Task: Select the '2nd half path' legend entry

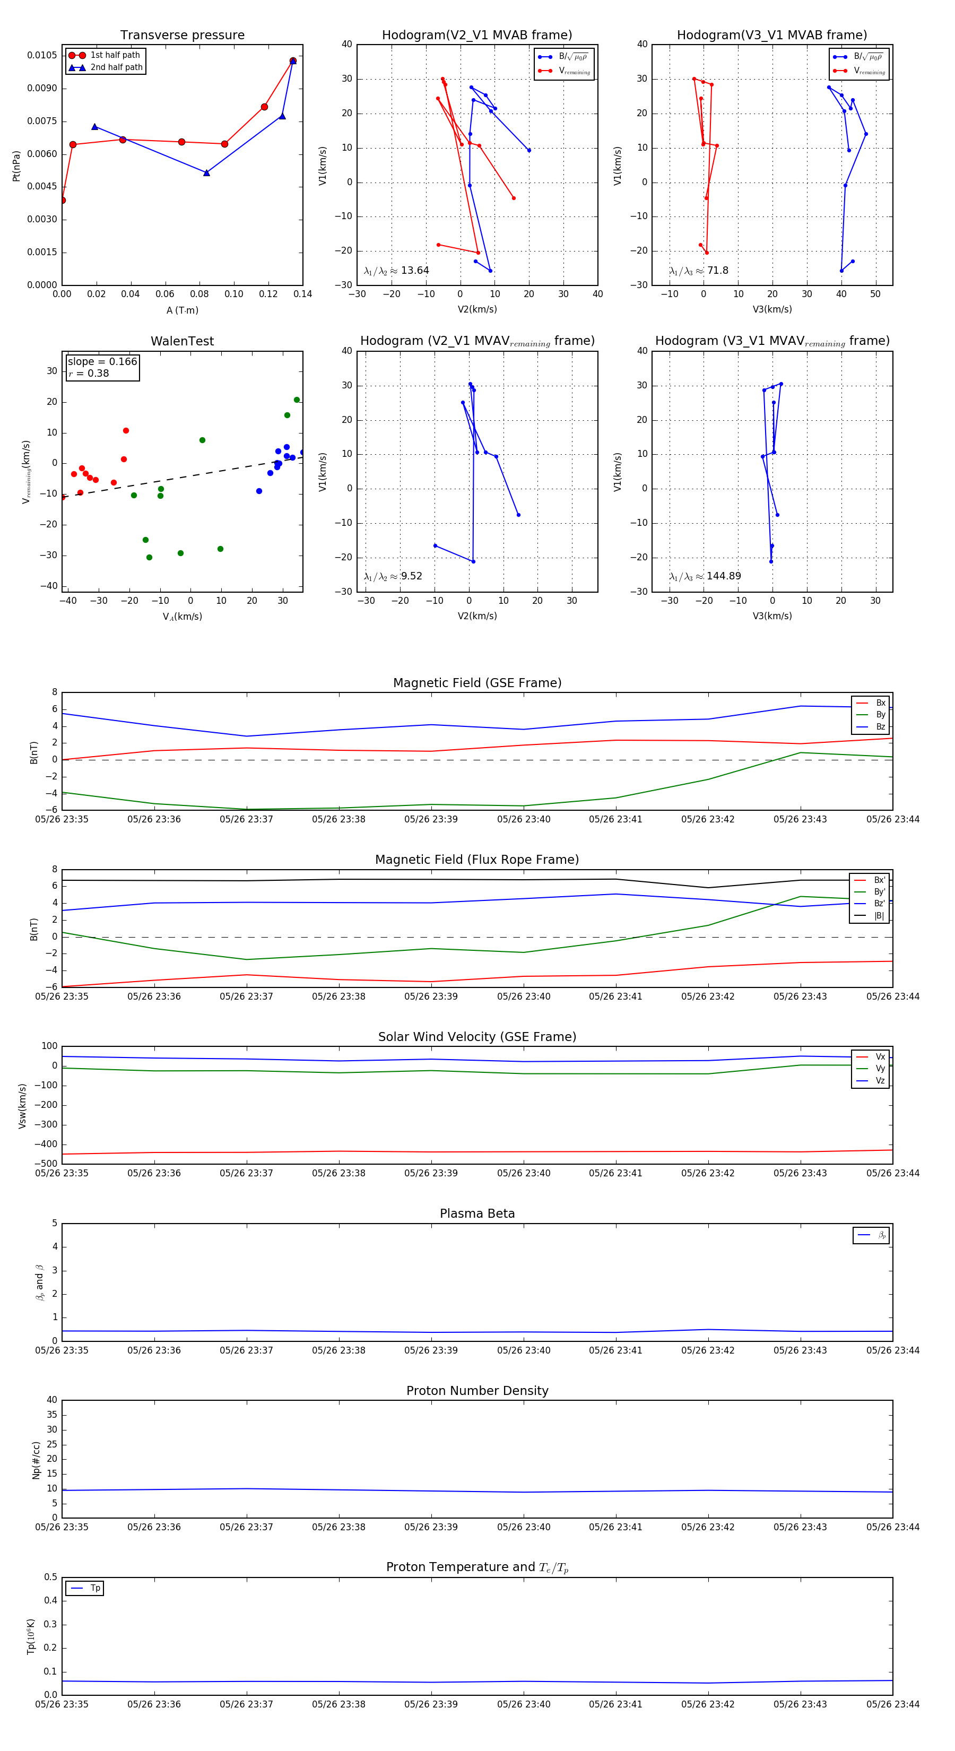Action: pos(105,67)
